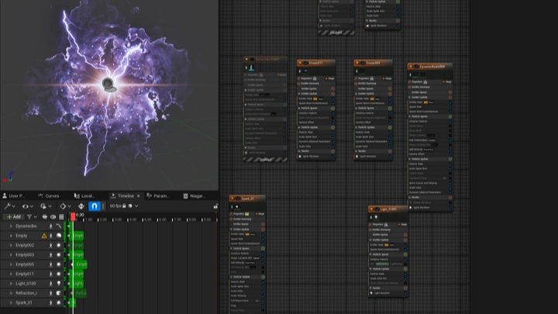Expand the Light_0100 track in timeline
This screenshot has height=314, width=558.
point(11,284)
